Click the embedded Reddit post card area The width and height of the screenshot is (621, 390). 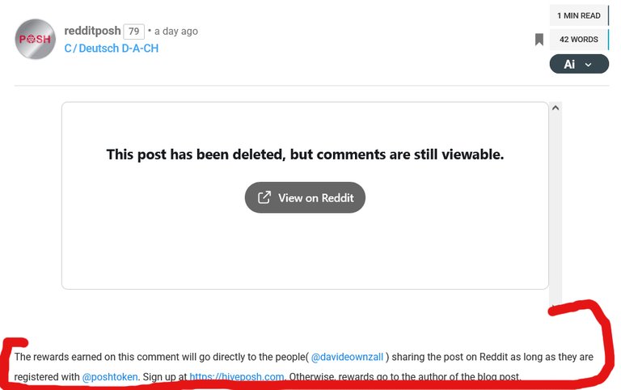click(x=305, y=195)
